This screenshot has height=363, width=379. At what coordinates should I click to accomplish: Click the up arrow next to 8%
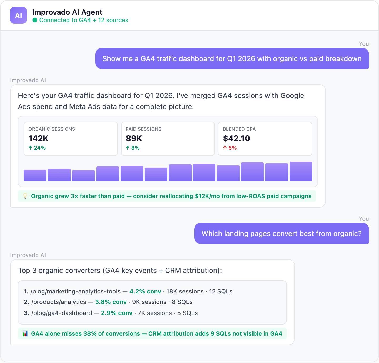128,148
